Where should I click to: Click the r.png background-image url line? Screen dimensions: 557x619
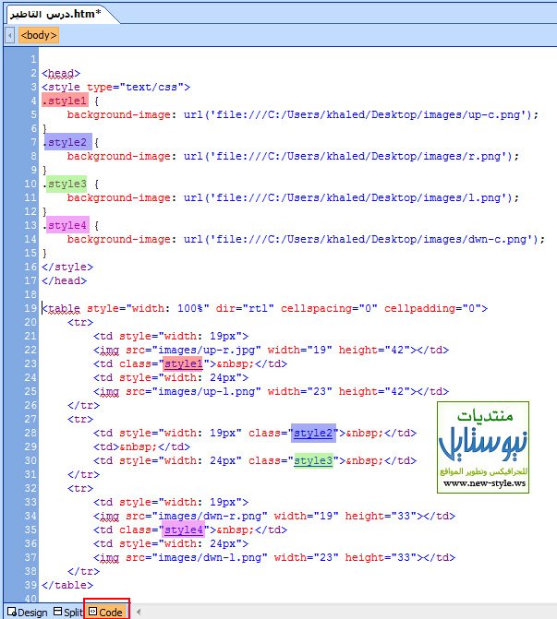tap(293, 156)
